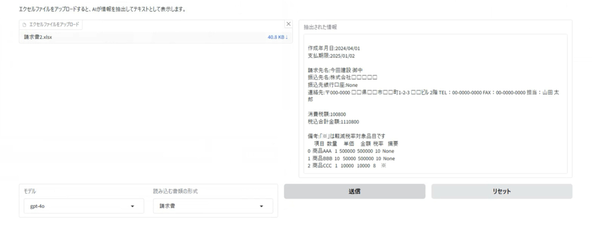Click the 読み込む書類の形式 field label
This screenshot has height=235, width=592.
(x=175, y=191)
